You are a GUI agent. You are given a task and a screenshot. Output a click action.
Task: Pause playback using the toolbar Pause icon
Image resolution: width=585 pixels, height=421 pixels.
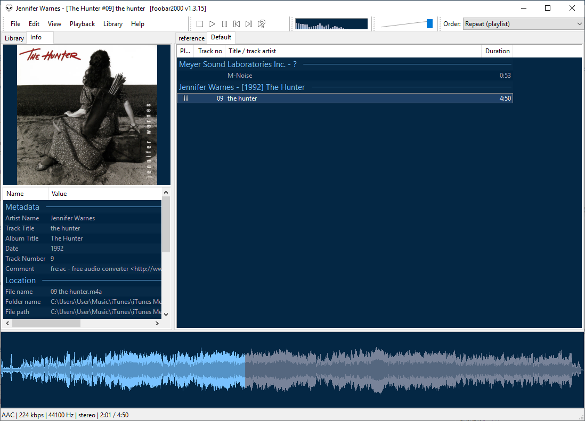(224, 24)
